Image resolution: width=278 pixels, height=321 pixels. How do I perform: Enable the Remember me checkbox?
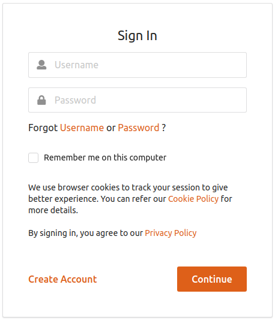(x=33, y=158)
